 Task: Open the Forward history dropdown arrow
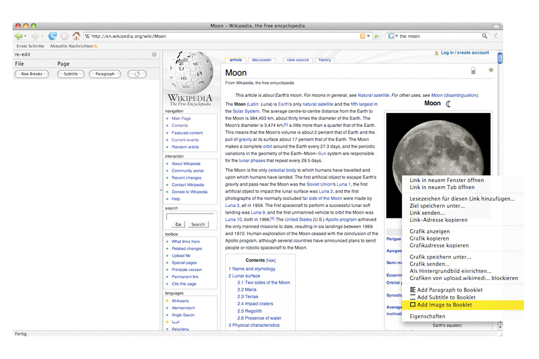[x=41, y=36]
